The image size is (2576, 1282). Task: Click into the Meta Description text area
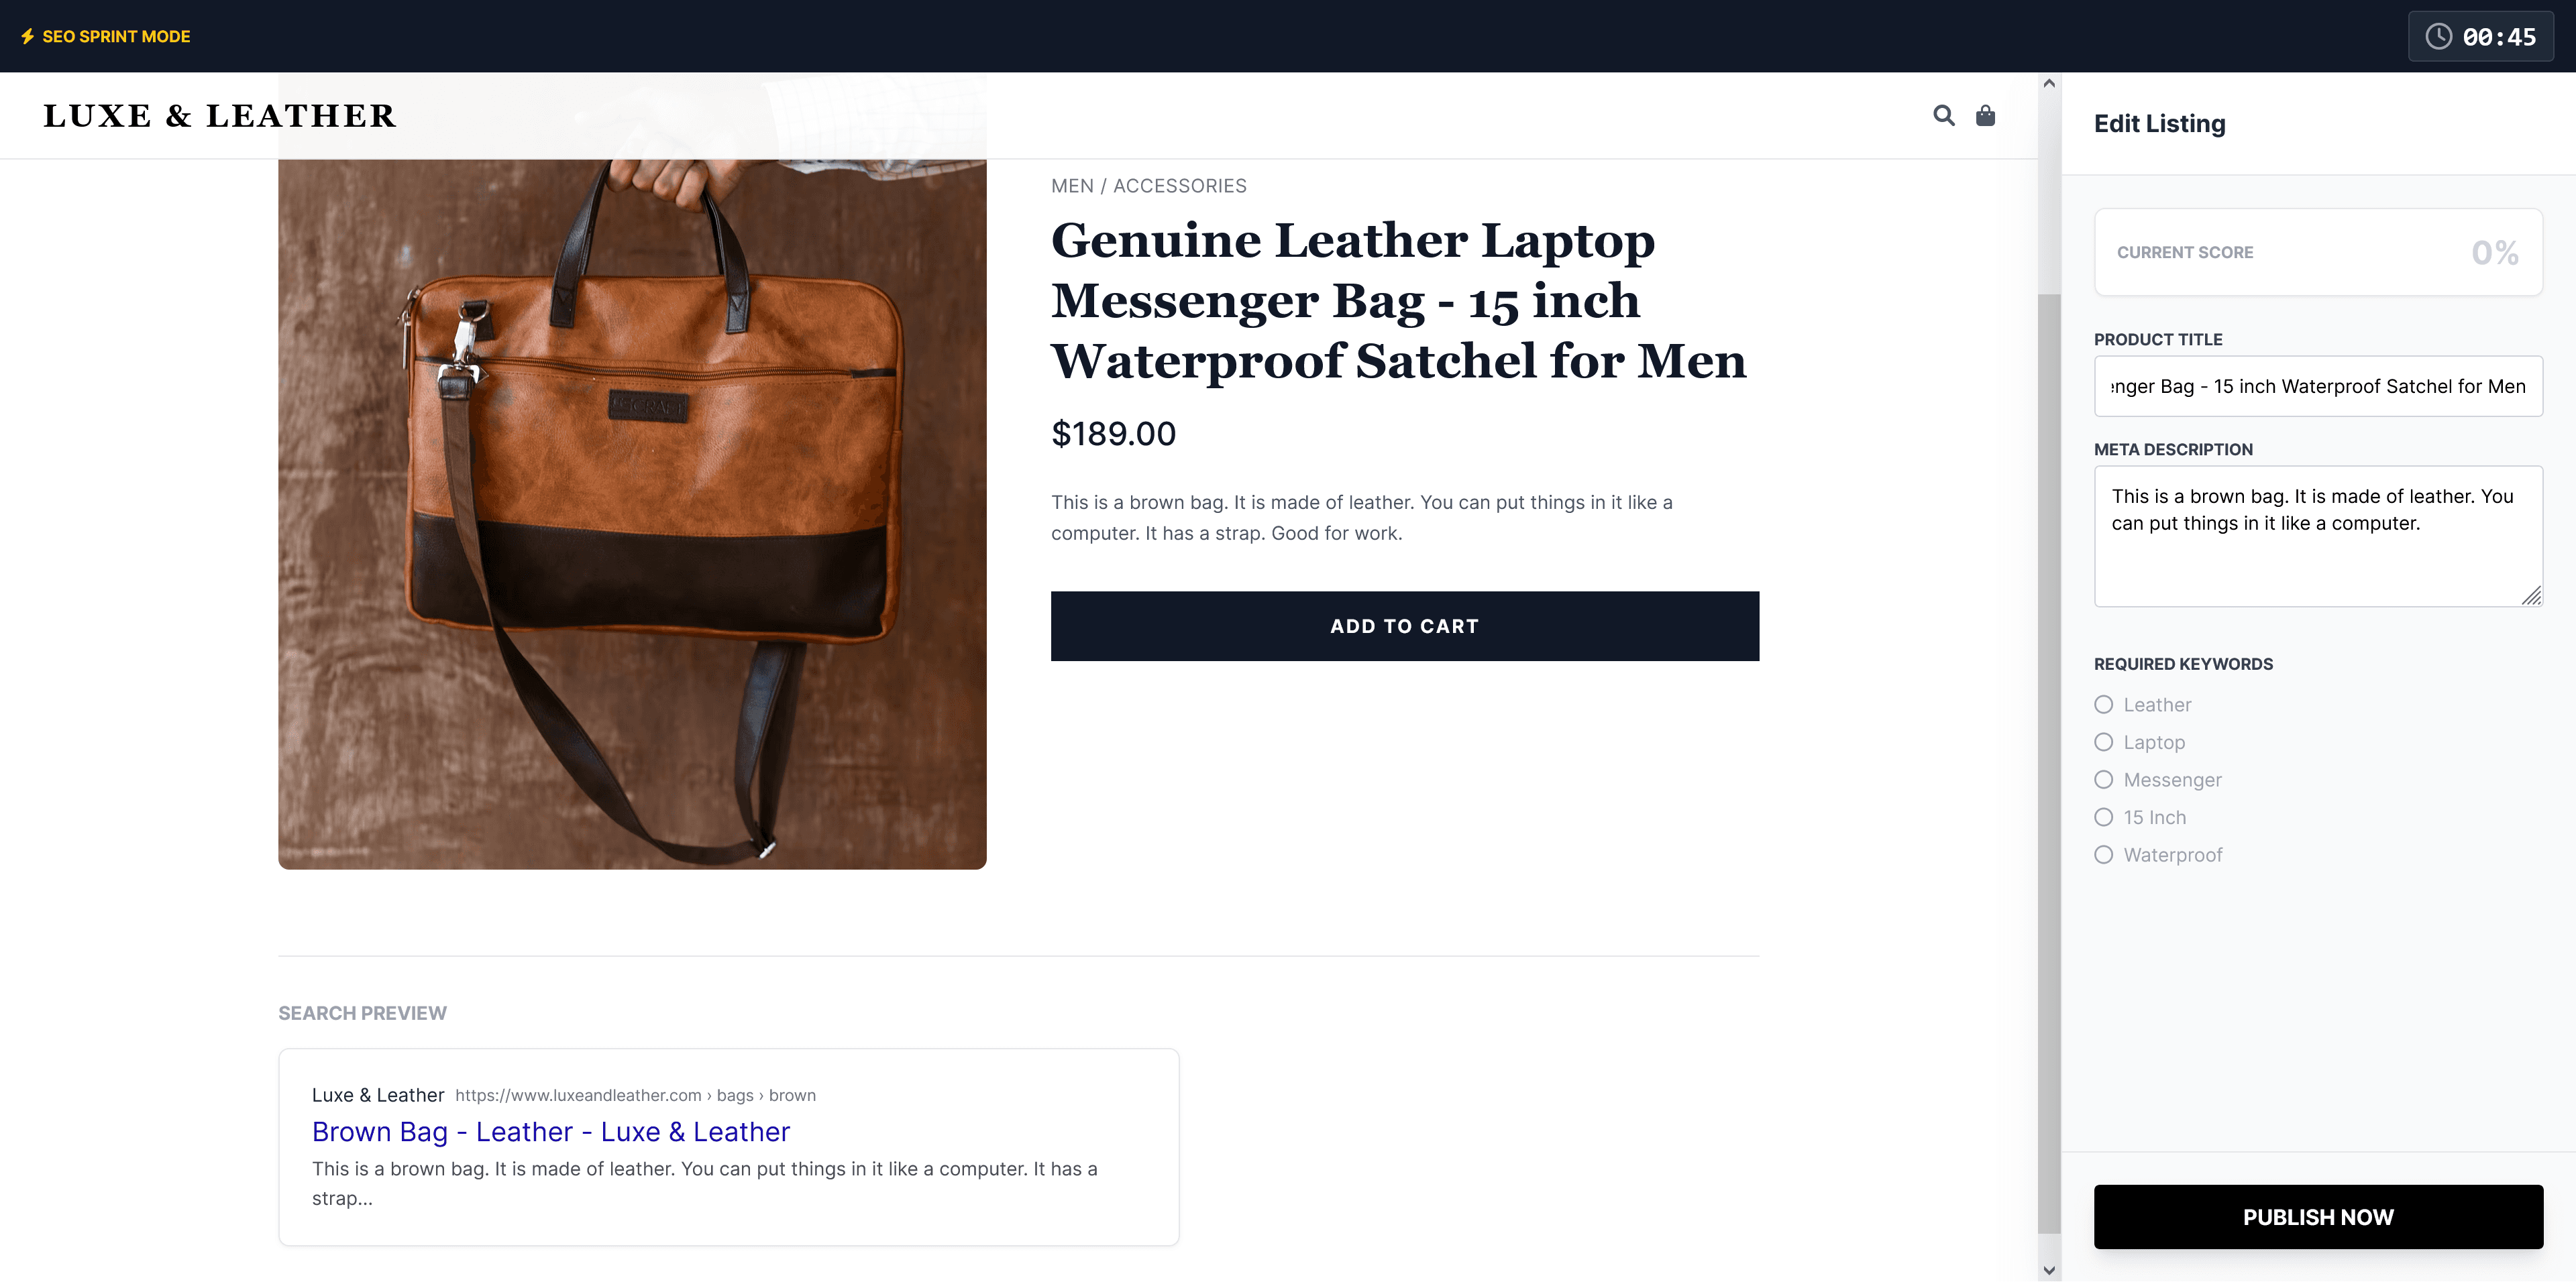[2318, 536]
